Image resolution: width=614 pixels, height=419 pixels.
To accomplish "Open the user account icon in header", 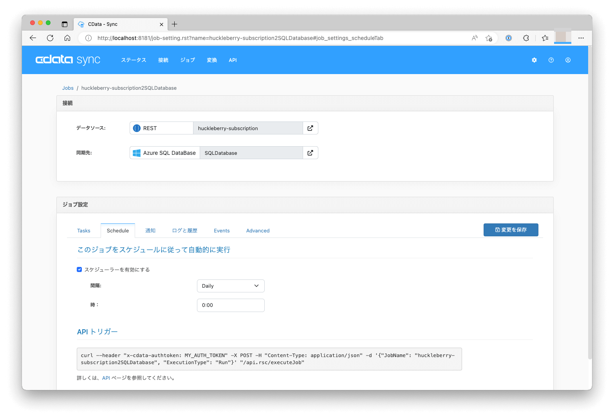I will (568, 60).
